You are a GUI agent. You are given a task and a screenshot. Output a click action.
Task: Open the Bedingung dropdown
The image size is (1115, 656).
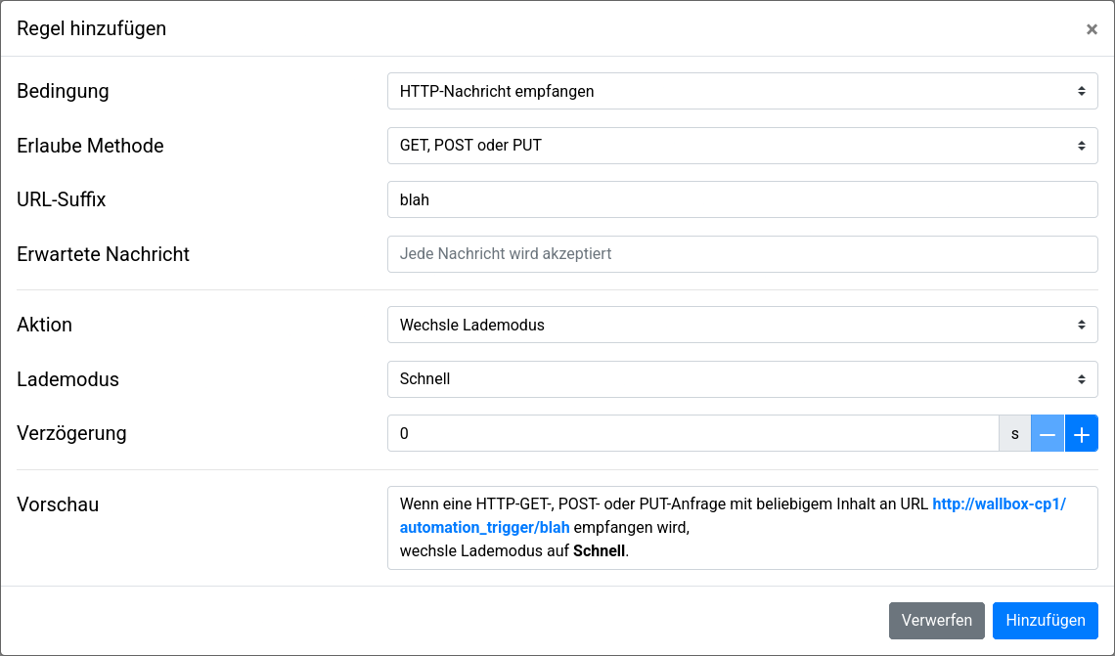coord(742,91)
